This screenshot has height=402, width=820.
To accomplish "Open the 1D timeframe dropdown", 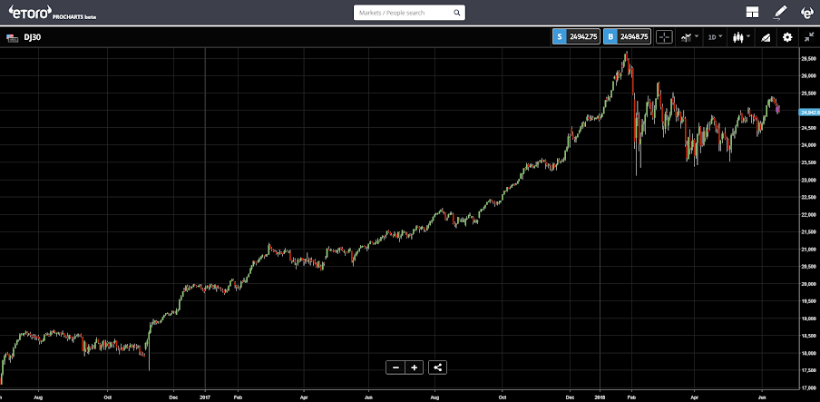I will tap(715, 36).
